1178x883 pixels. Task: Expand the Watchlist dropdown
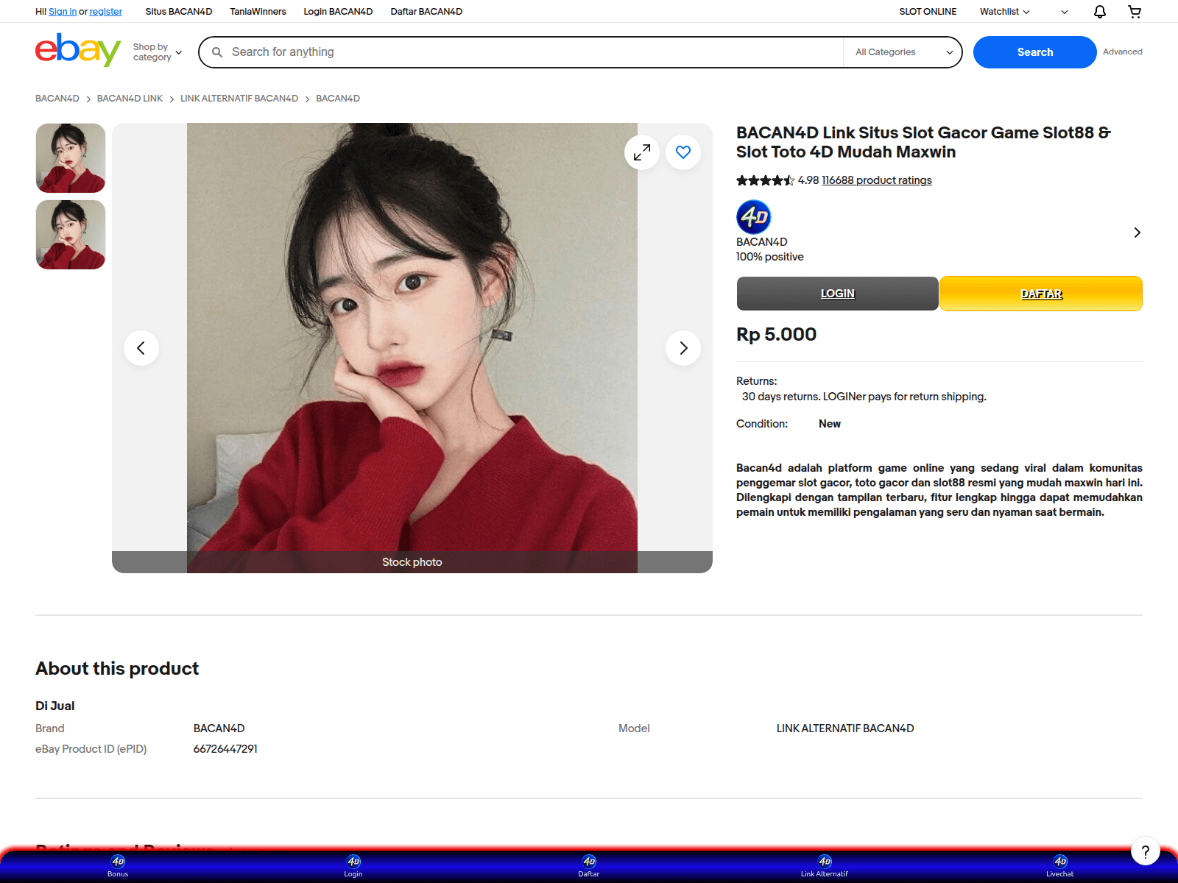pos(1004,12)
